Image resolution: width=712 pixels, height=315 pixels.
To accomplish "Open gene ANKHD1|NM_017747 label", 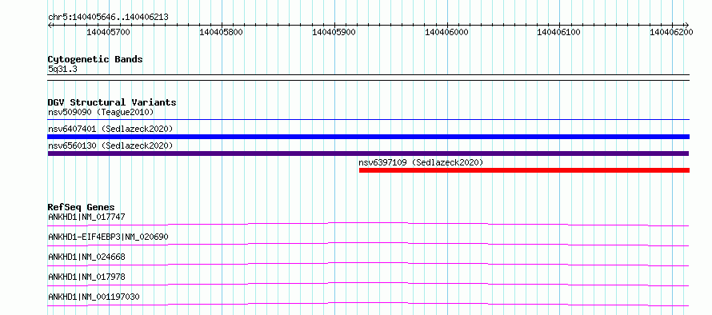I will pyautogui.click(x=86, y=217).
